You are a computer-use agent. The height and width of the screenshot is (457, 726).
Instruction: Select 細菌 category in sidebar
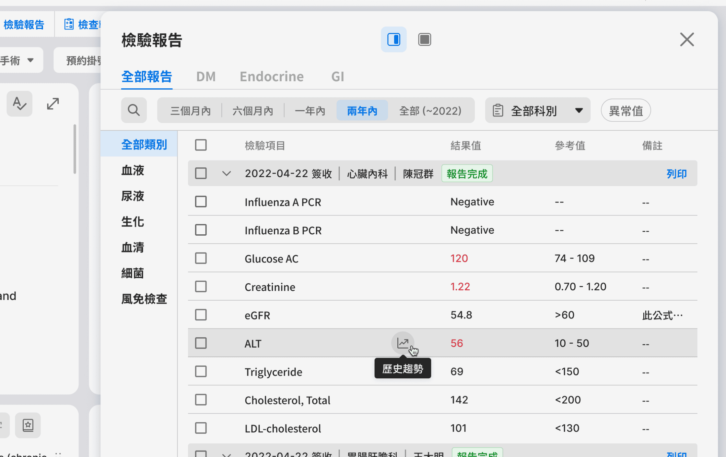pos(133,273)
